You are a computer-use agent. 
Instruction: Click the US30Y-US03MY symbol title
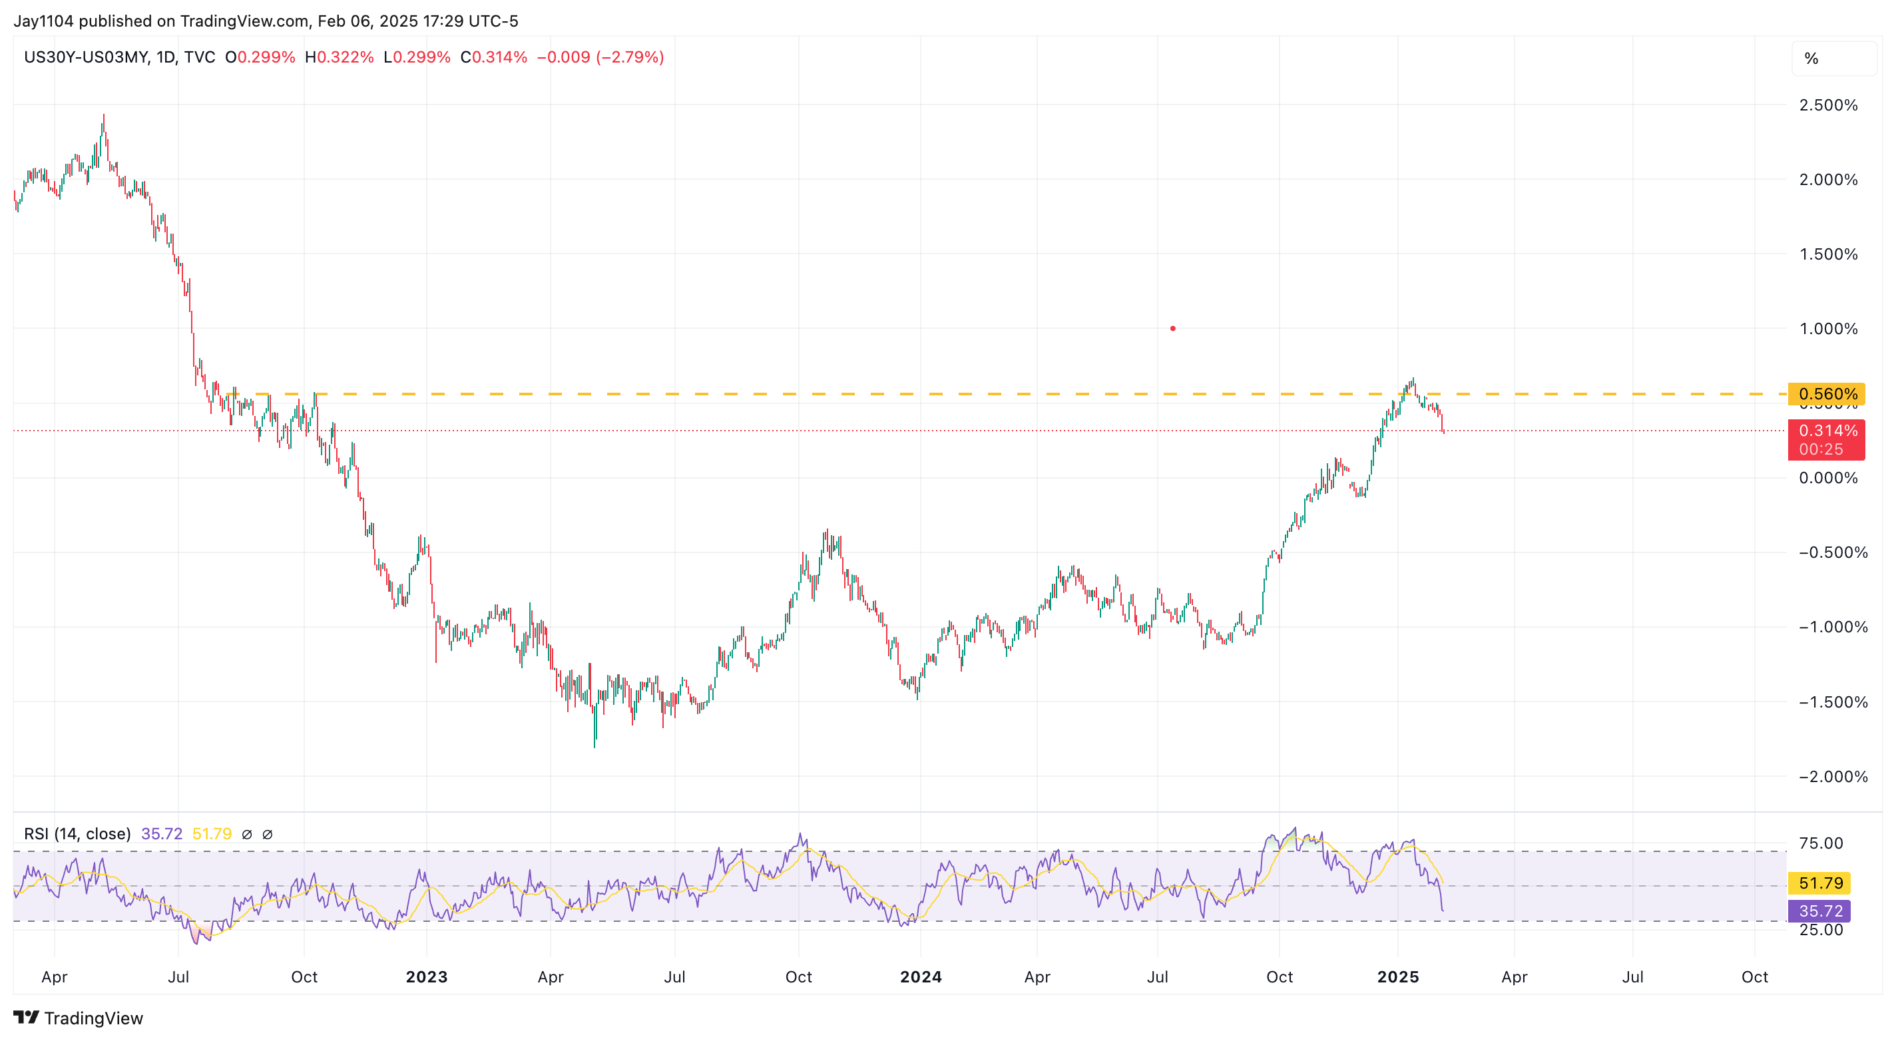click(x=85, y=57)
